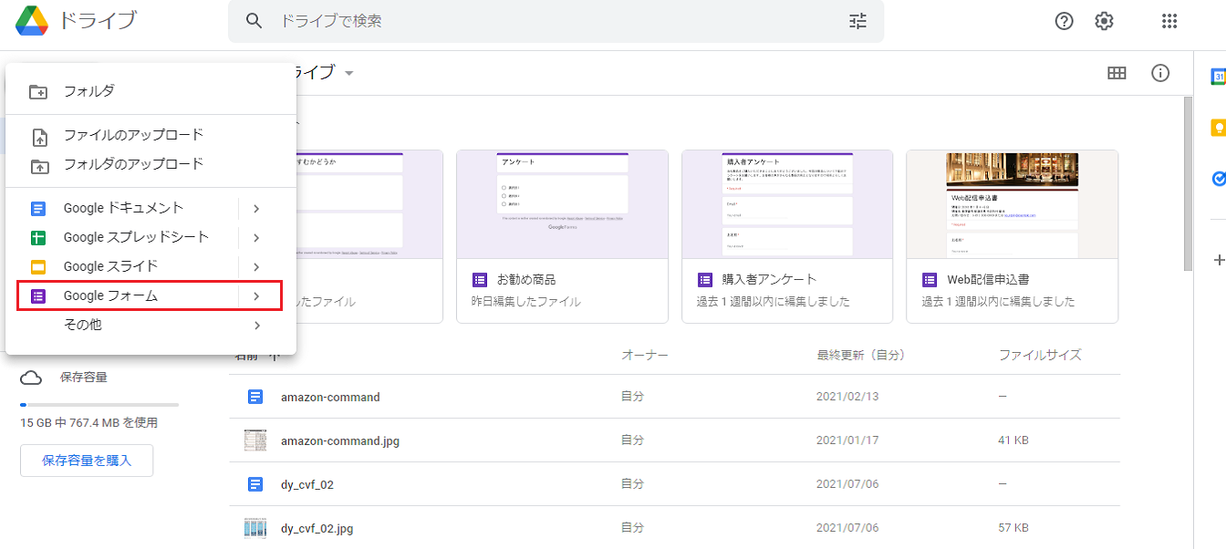Select ファイルのアップロード from the menu
The image size is (1226, 549).
(x=133, y=135)
